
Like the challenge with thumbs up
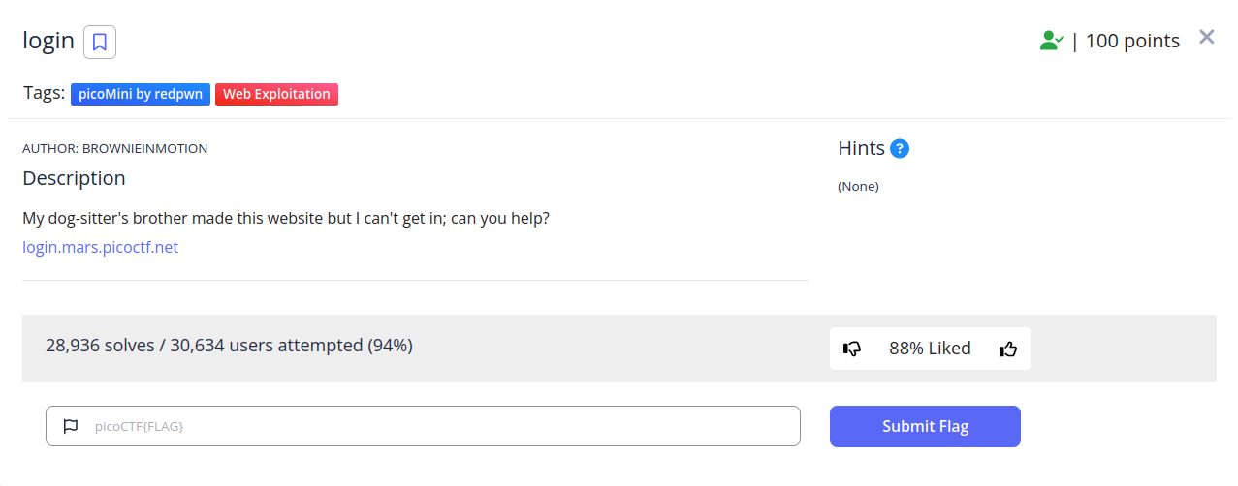coord(1007,349)
